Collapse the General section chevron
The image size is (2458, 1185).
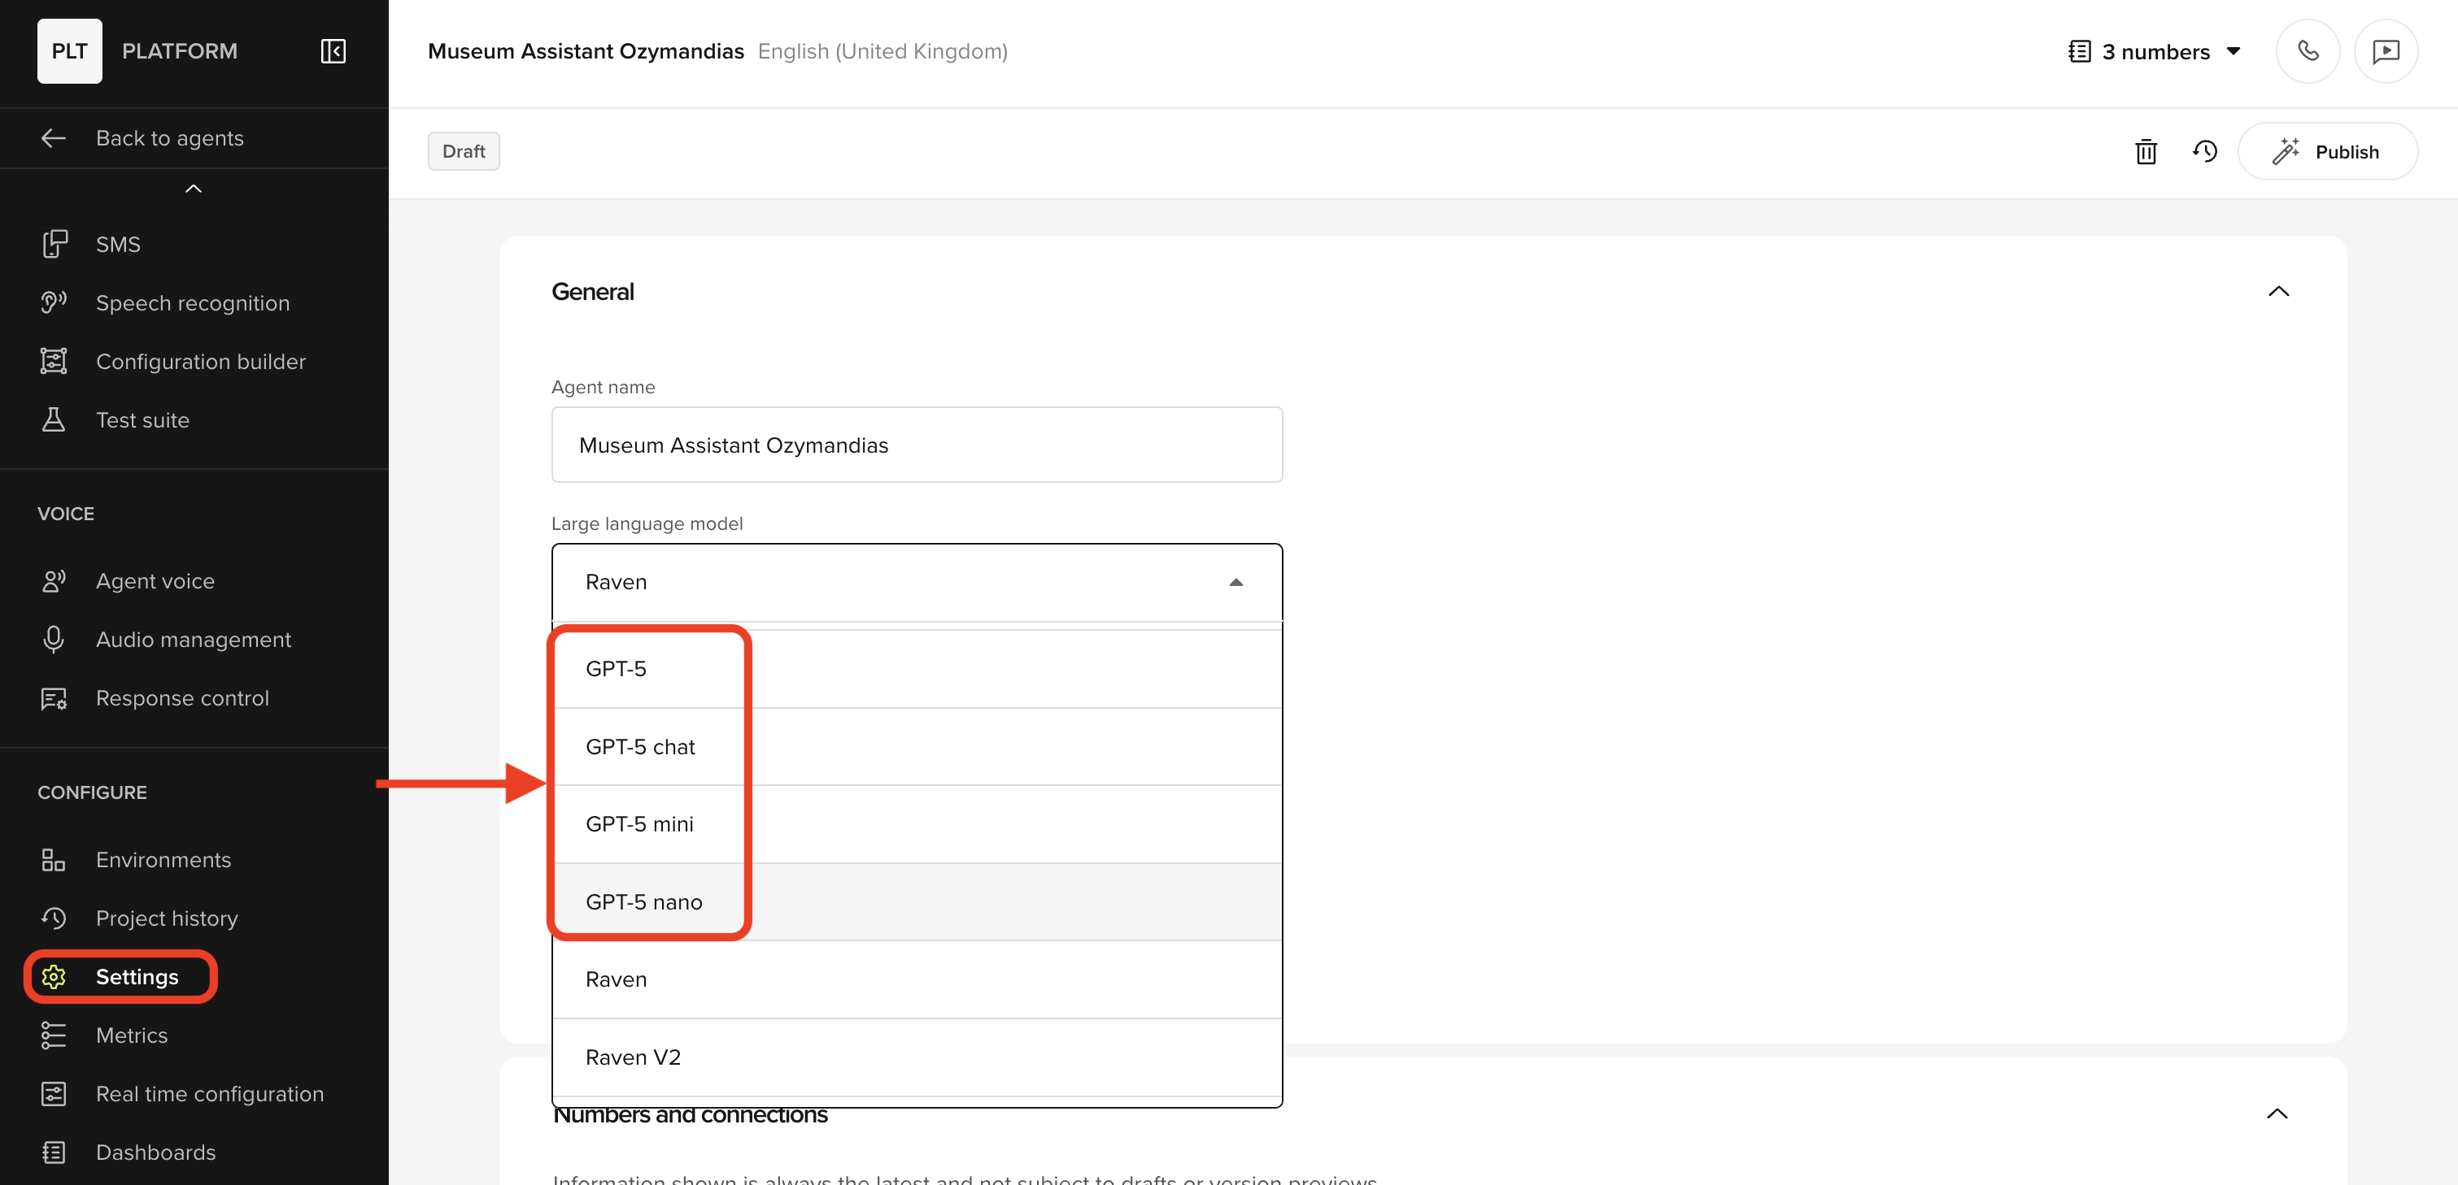pos(2277,292)
